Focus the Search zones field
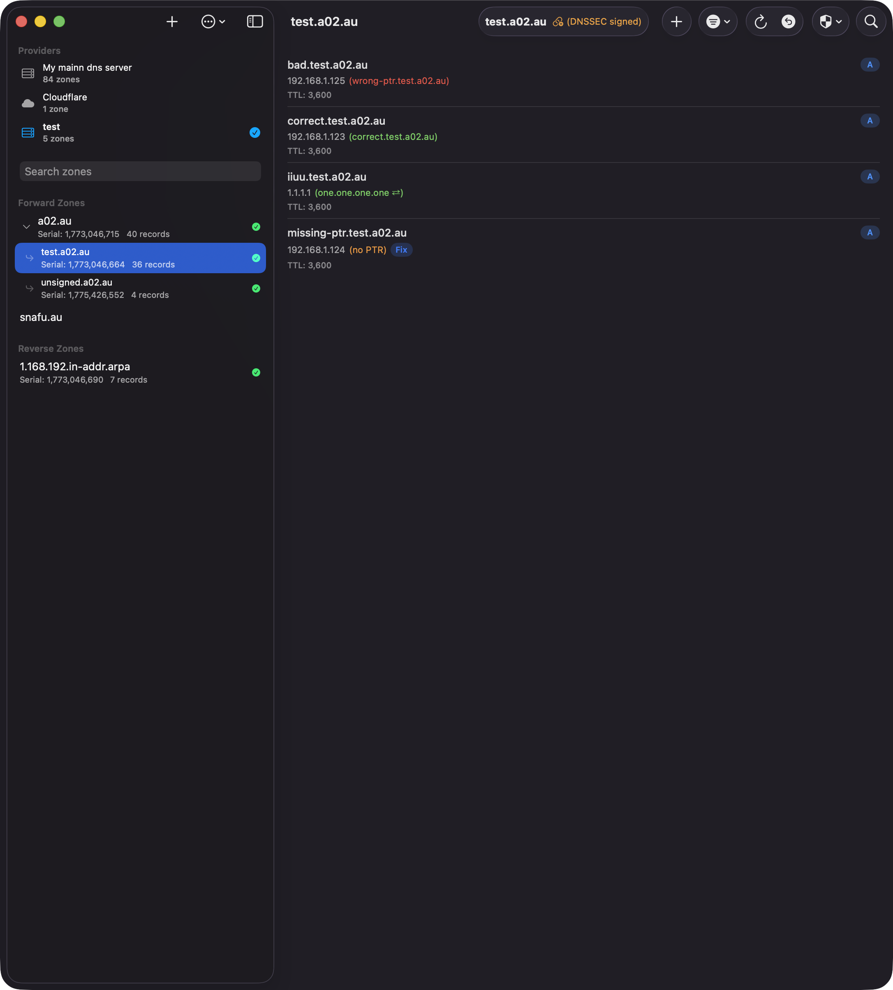893x990 pixels. pos(140,172)
